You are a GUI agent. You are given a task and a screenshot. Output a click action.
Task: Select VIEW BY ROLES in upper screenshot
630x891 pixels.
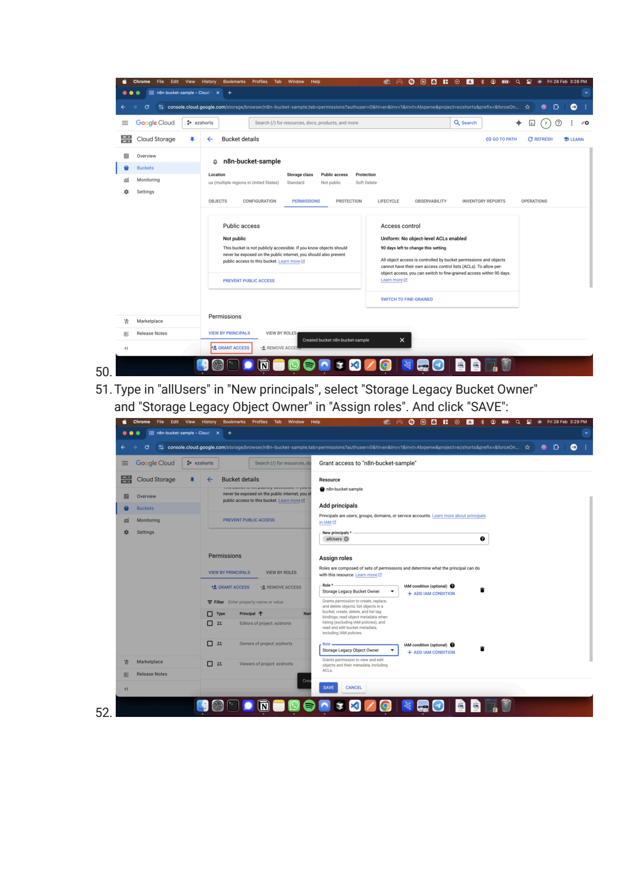(281, 333)
